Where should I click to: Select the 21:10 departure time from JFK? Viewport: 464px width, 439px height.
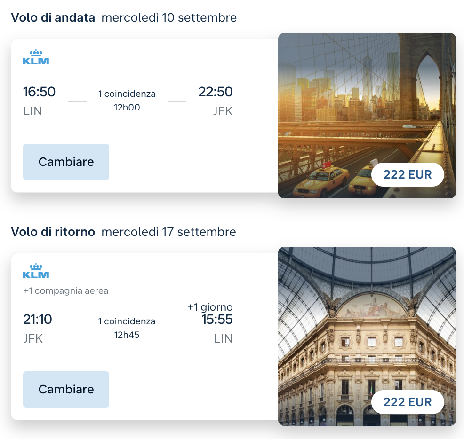point(38,319)
